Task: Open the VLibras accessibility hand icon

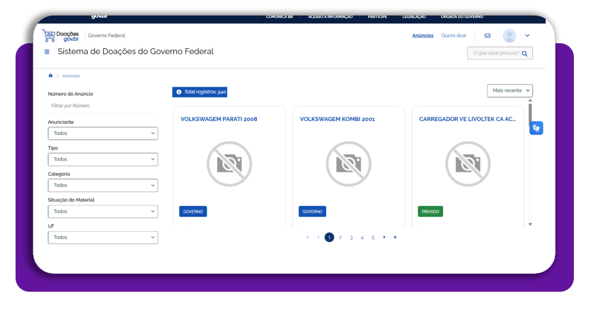Action: pyautogui.click(x=536, y=128)
